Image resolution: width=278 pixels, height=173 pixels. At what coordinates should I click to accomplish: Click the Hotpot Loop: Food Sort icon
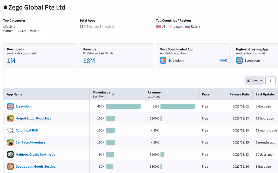click(10, 118)
